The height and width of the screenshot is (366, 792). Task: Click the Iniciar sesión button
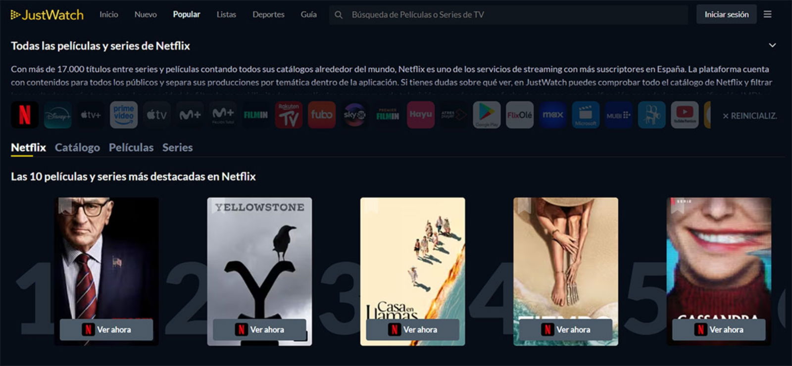click(726, 14)
